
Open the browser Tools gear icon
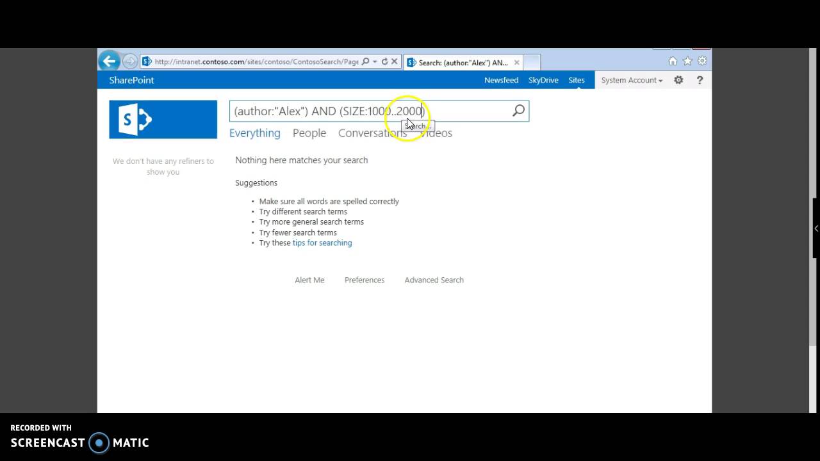702,61
